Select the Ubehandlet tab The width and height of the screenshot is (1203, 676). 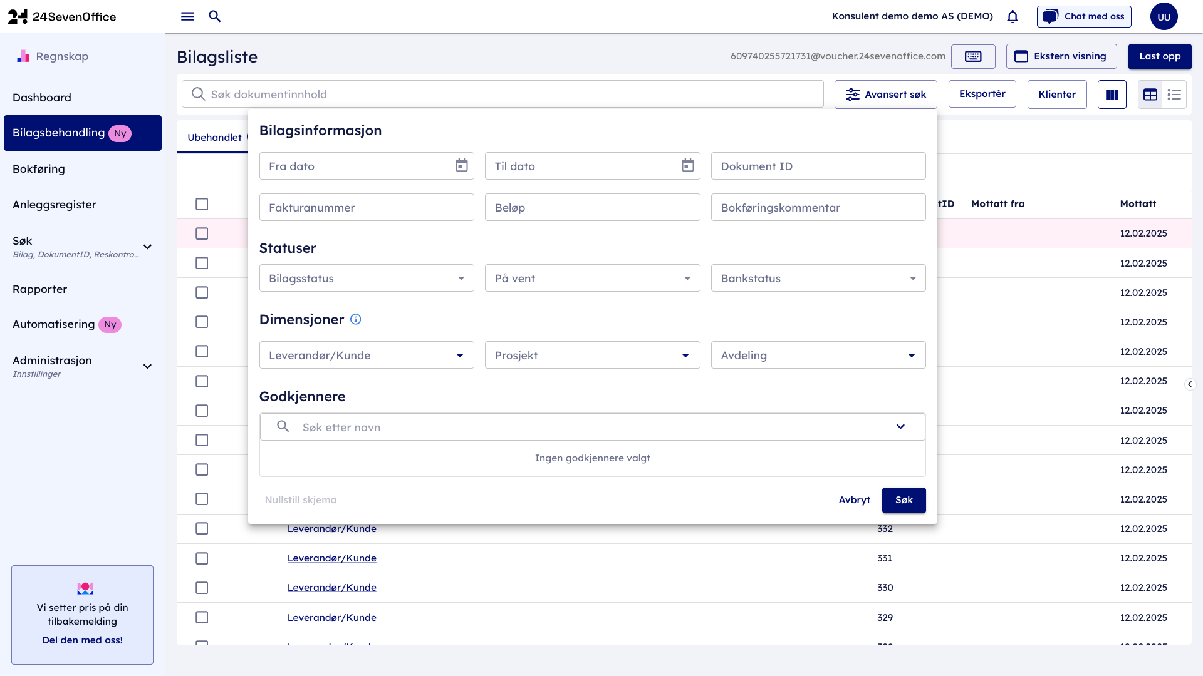(x=214, y=138)
